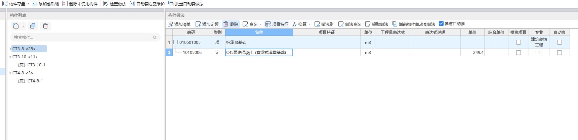Click 提取做法 toolbar button
Image resolution: width=578 pixels, height=140 pixels.
[377, 24]
